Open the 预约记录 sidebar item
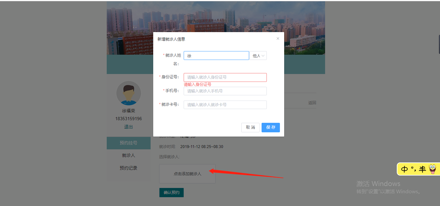Image resolution: width=440 pixels, height=206 pixels. (x=128, y=168)
